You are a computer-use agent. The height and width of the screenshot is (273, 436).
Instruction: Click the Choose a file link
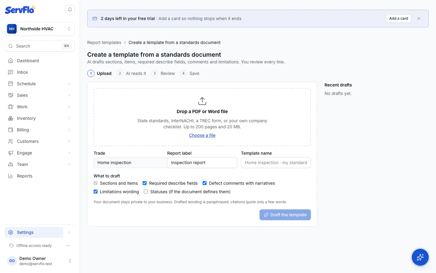[x=202, y=135]
